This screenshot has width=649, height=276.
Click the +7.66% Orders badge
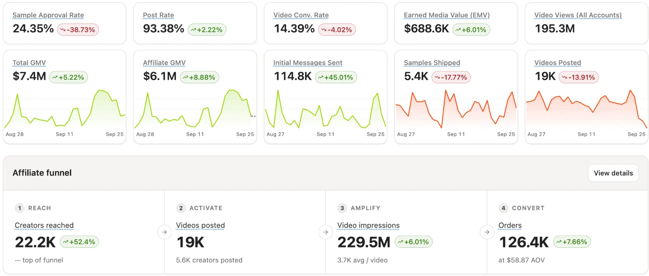tap(572, 242)
